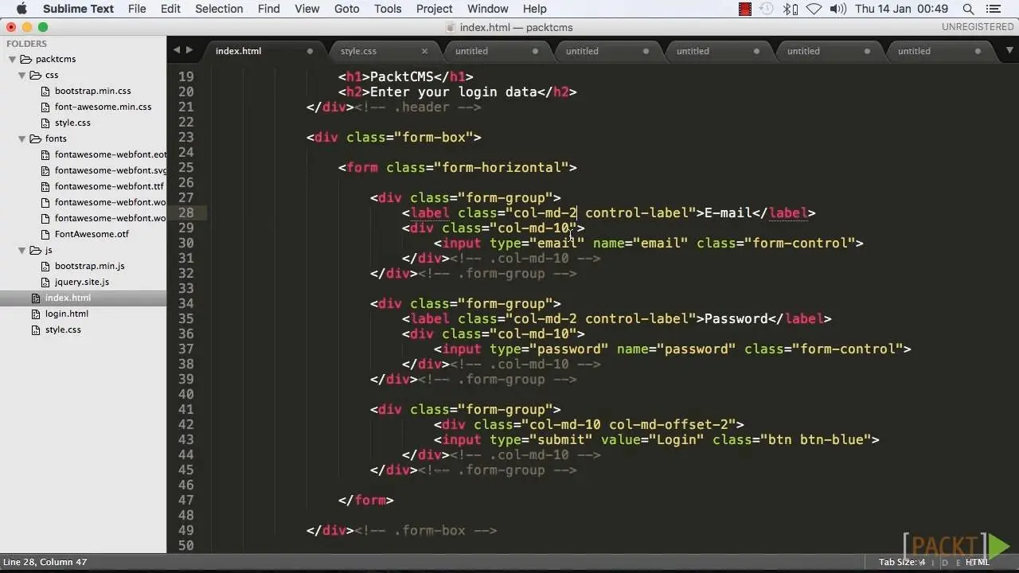The width and height of the screenshot is (1019, 573).
Task: Click the fontawesome-webfont.ttf file icon
Action: click(x=46, y=186)
